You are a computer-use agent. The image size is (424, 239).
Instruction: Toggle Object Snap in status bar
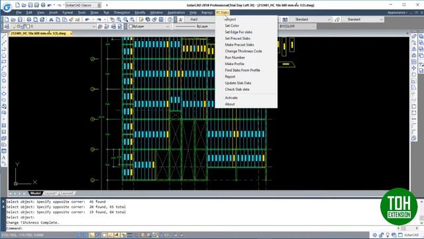[x=104, y=235]
